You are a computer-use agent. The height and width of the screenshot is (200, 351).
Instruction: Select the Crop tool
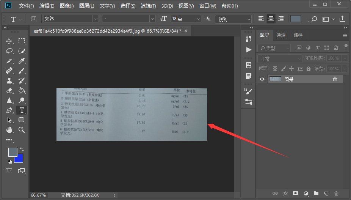click(9, 61)
